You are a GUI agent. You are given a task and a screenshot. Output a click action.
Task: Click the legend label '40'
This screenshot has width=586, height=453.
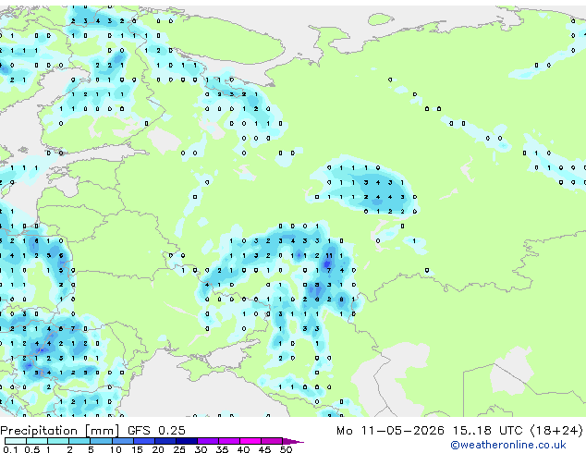[x=243, y=449]
